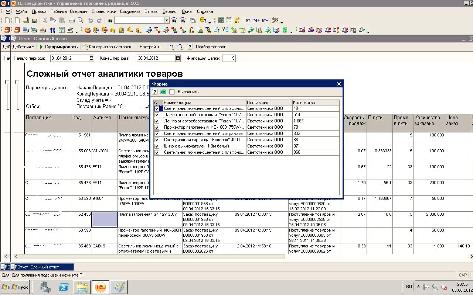
Task: Click the blank uncheck-all icon in Form dialog
Action: pos(172,92)
